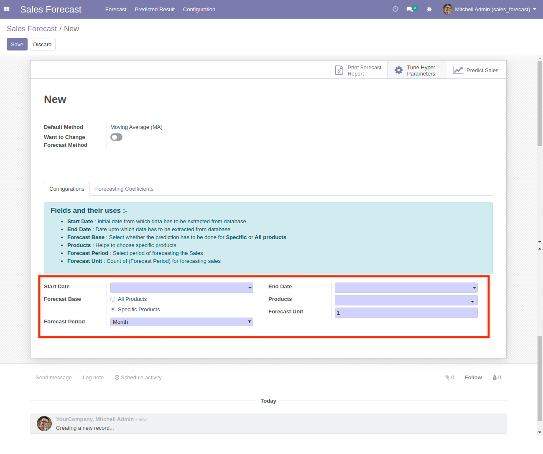Click the Discard button
Viewport: 543px width, 454px height.
tap(42, 45)
